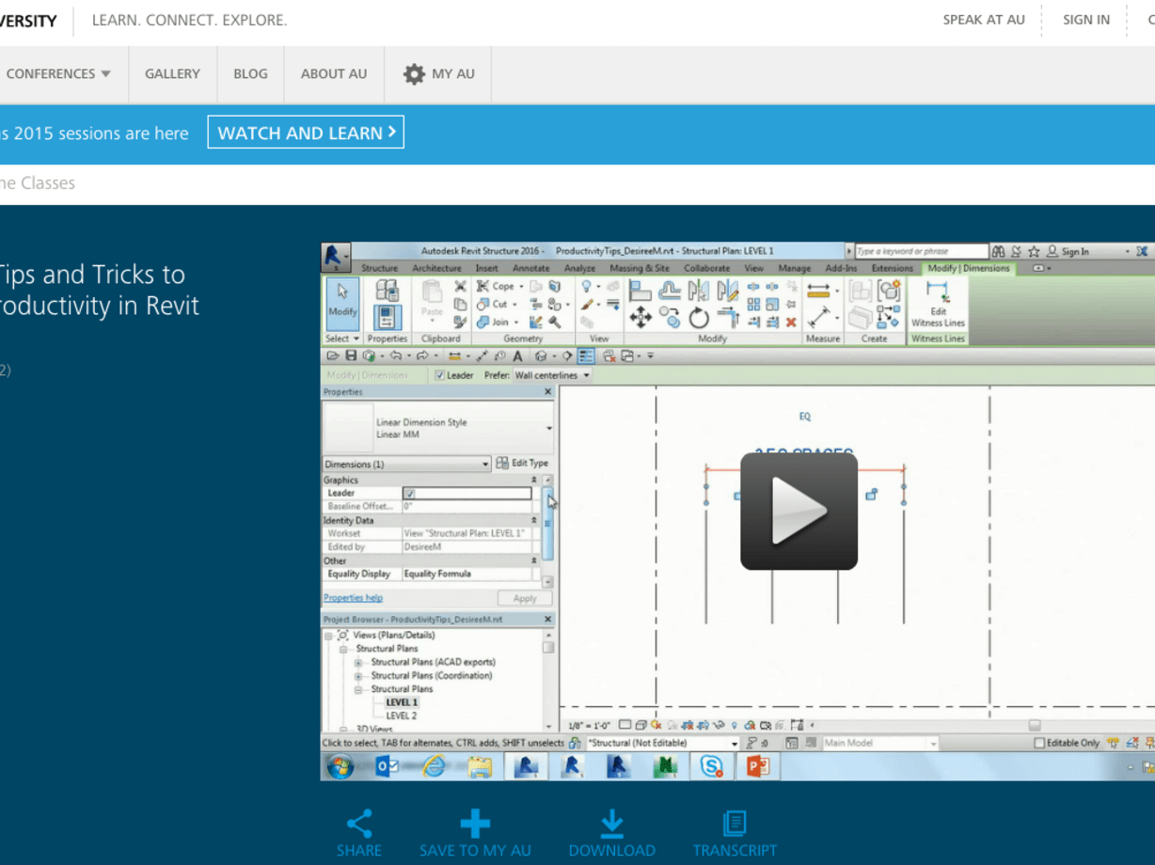Viewport: 1155px width, 865px height.
Task: Toggle the Leader checkbox in Options Bar
Action: point(440,375)
